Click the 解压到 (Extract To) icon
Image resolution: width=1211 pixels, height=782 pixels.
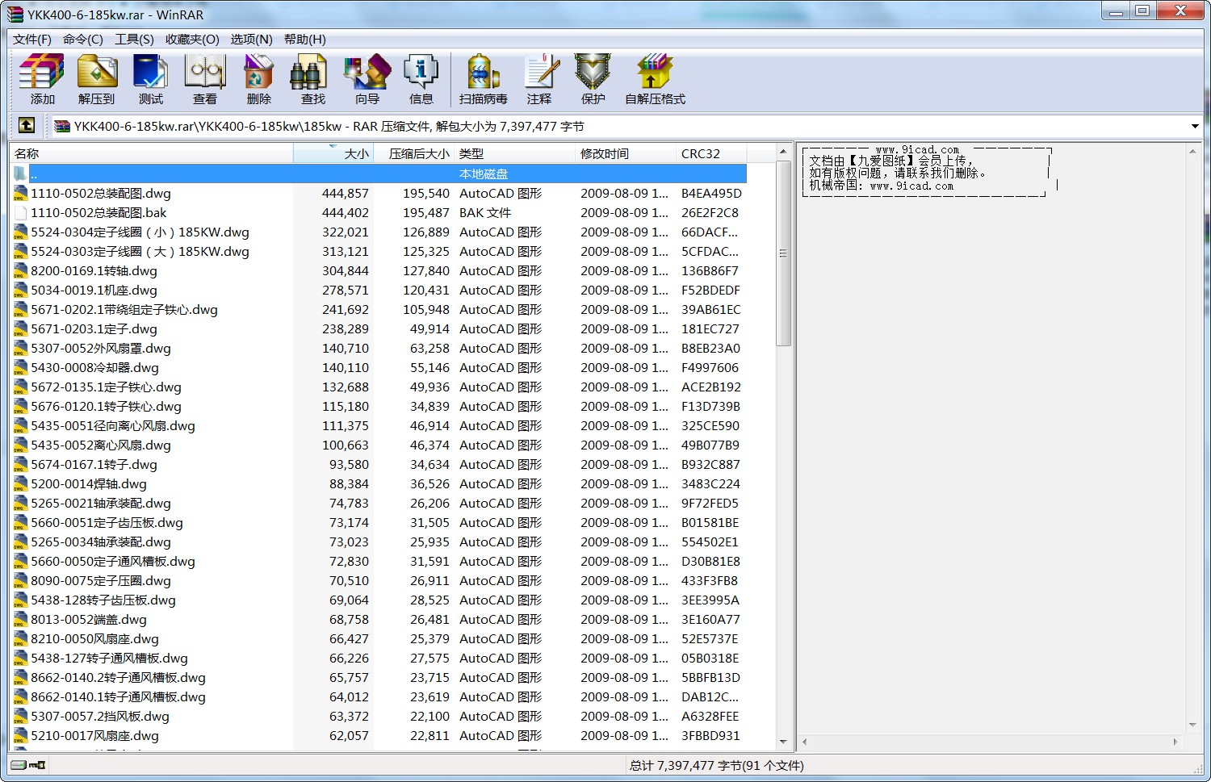point(97,79)
